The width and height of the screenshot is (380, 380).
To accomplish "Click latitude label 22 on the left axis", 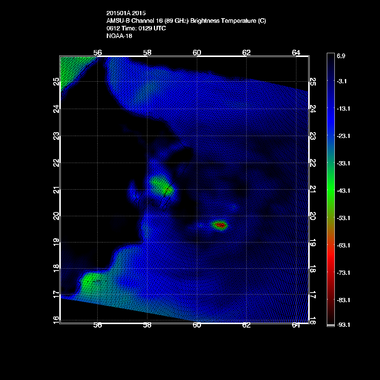I will [56, 162].
